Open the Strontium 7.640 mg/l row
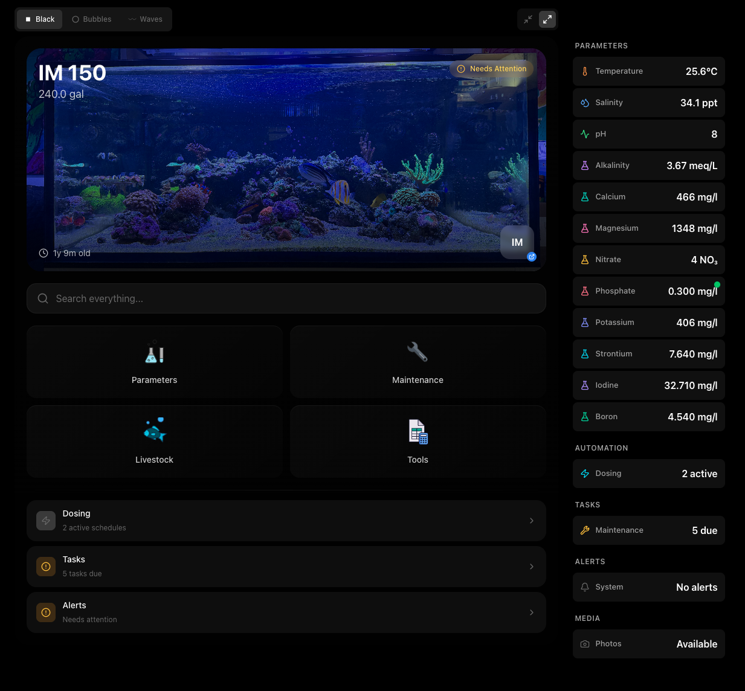The height and width of the screenshot is (691, 745). (x=649, y=354)
